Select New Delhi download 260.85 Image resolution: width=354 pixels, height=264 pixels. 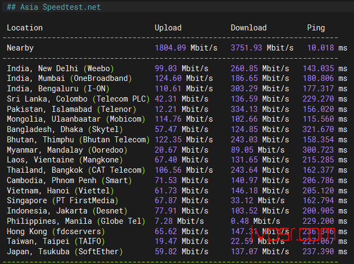coord(244,68)
